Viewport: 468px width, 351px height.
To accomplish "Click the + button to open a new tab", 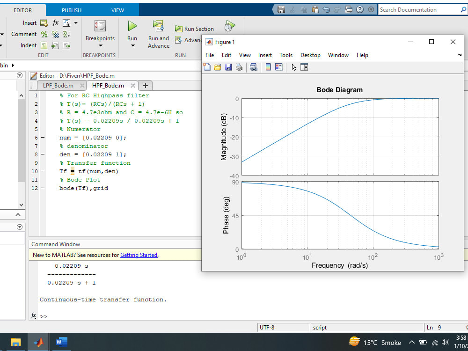I will [x=145, y=86].
